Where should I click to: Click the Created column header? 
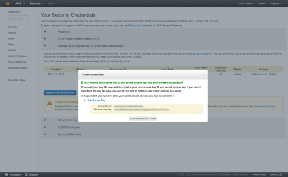(56, 69)
